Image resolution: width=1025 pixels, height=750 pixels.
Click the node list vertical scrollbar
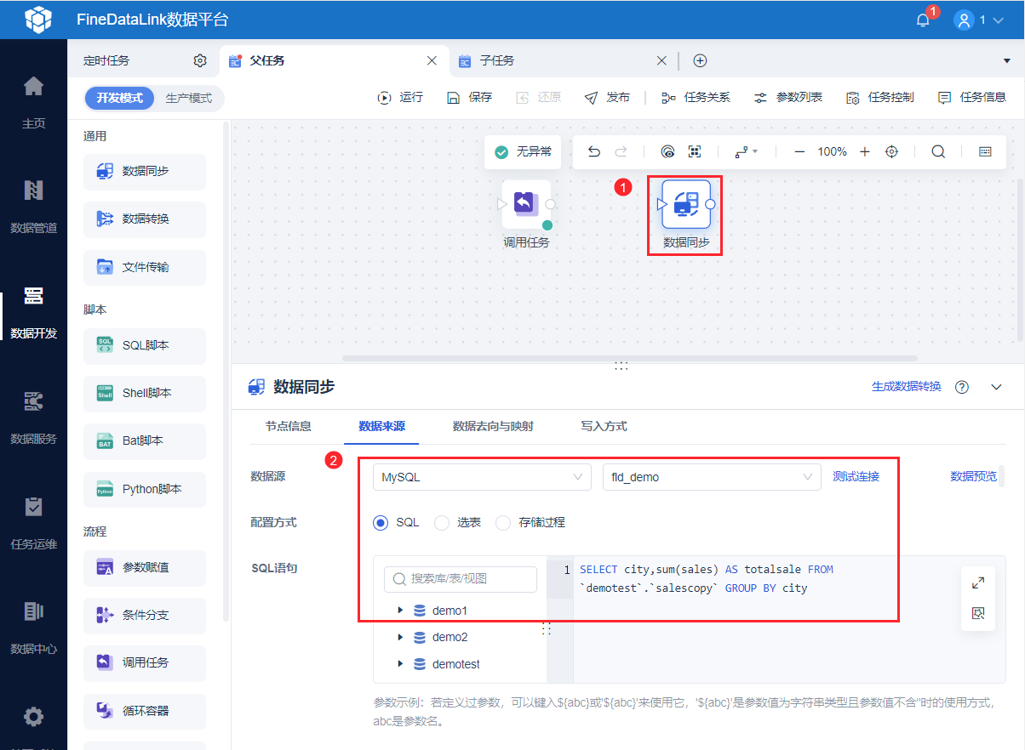(226, 372)
